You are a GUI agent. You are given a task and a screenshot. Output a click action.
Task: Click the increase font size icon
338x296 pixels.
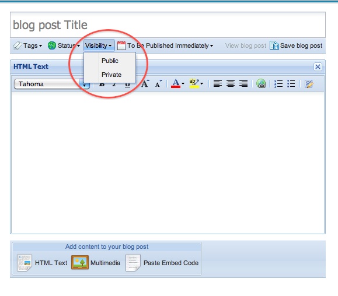(145, 84)
